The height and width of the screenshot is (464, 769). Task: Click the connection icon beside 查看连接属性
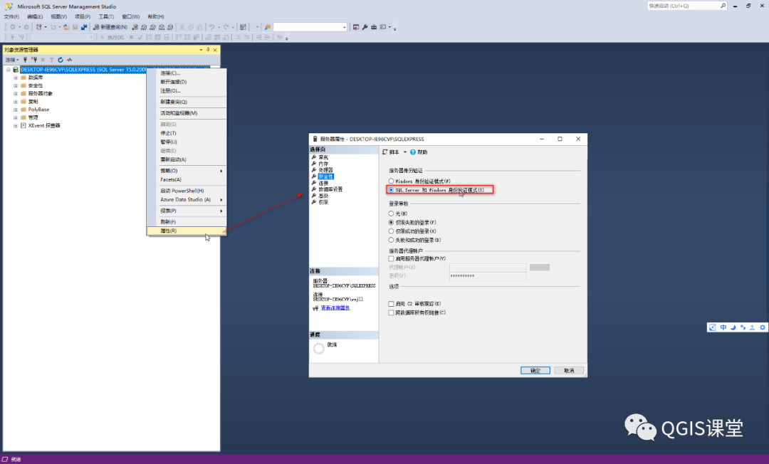coord(315,308)
